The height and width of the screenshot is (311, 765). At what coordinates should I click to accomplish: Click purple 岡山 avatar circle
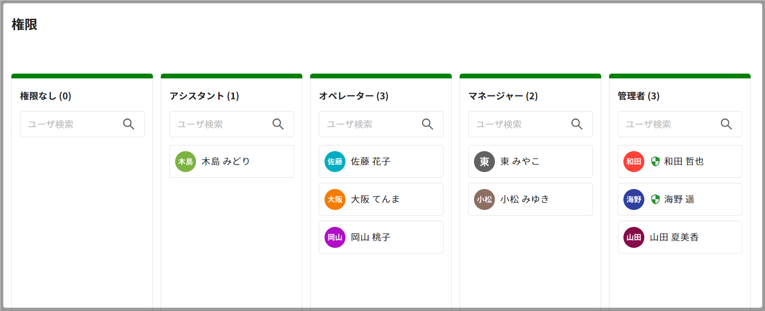click(x=335, y=237)
